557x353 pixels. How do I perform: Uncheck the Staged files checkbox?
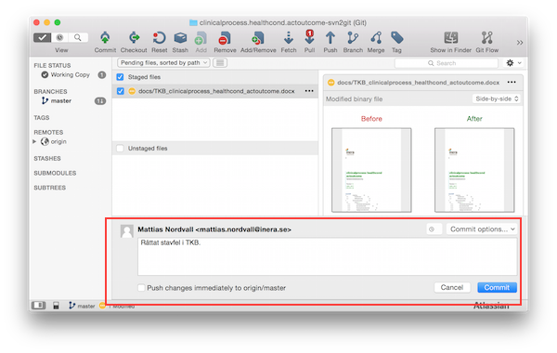pyautogui.click(x=120, y=77)
